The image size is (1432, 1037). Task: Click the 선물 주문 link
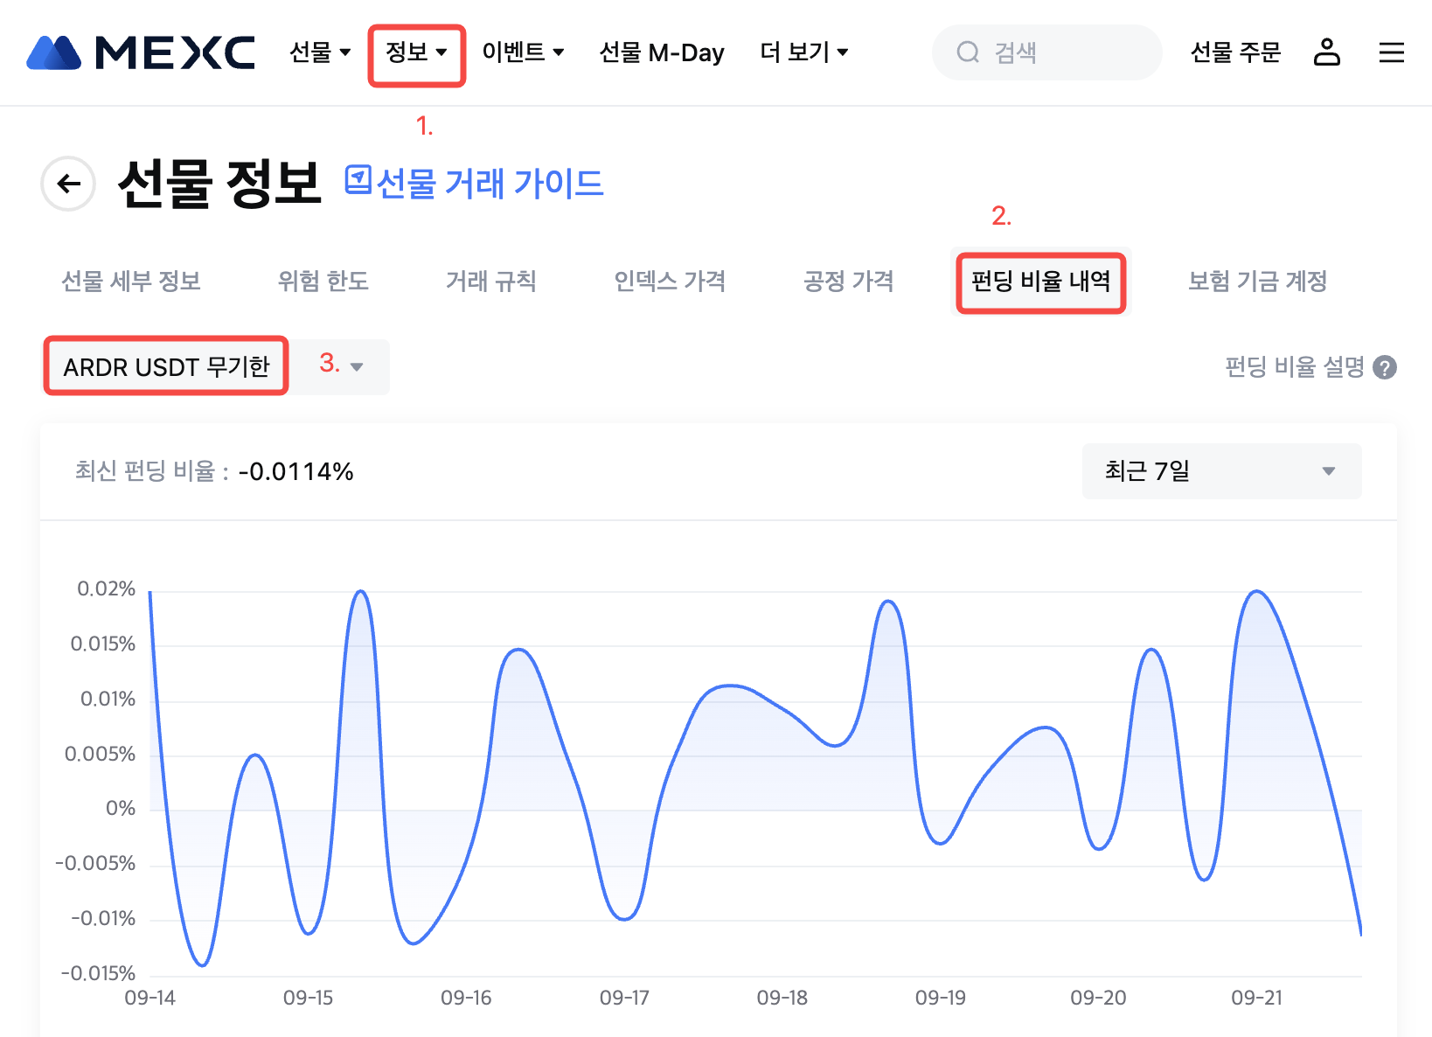(x=1235, y=52)
